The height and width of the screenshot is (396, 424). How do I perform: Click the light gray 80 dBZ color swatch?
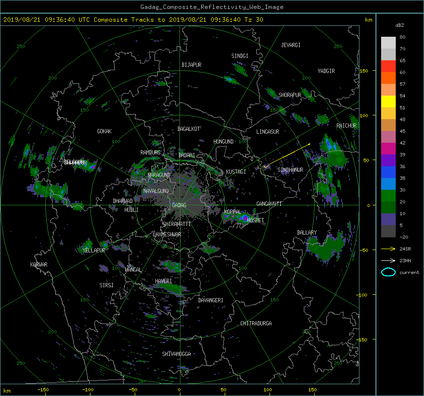(388, 42)
